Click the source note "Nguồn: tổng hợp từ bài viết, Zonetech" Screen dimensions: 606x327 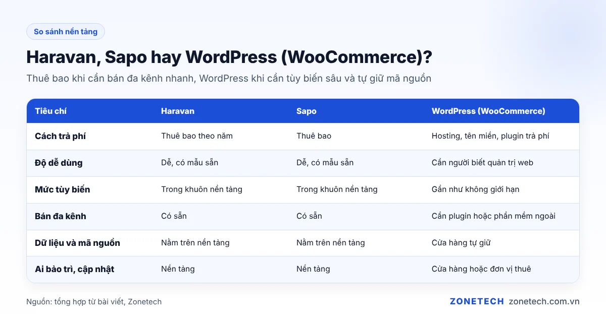tap(94, 302)
